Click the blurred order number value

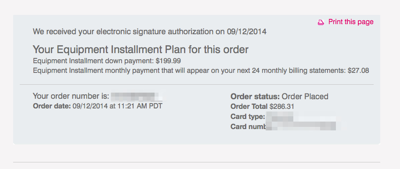(137, 97)
